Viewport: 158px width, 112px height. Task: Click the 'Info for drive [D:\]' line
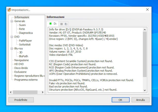(x=76, y=29)
